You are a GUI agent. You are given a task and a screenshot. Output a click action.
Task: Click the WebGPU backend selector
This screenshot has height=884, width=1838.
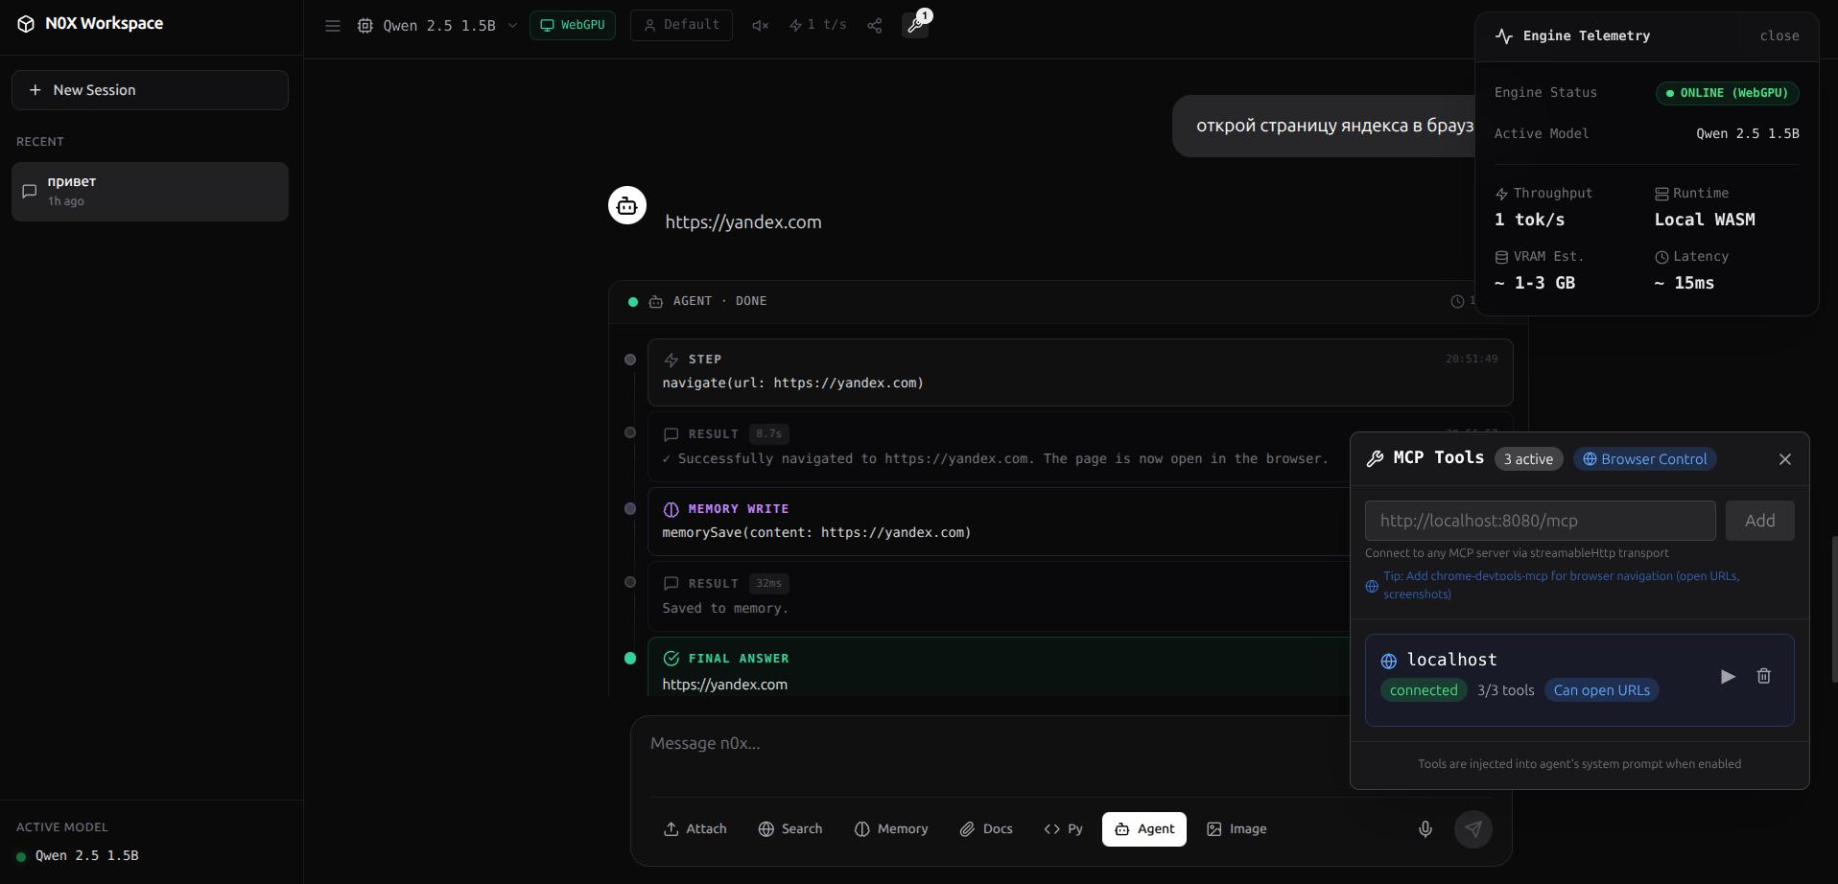pos(572,25)
